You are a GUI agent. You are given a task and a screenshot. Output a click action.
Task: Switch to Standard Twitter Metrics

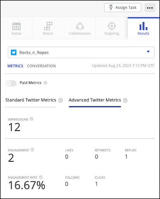tap(31, 100)
